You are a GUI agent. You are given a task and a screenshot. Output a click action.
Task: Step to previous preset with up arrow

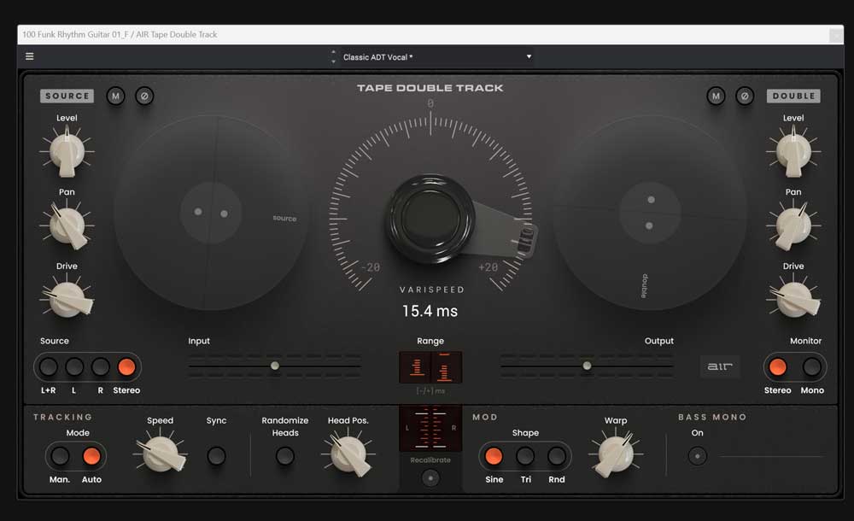point(333,52)
